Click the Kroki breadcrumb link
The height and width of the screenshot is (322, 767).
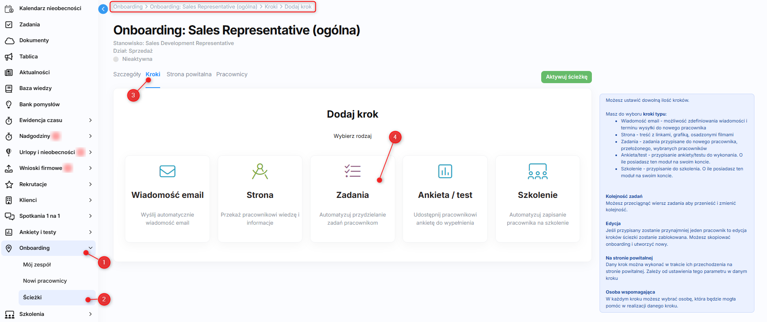[x=271, y=7]
